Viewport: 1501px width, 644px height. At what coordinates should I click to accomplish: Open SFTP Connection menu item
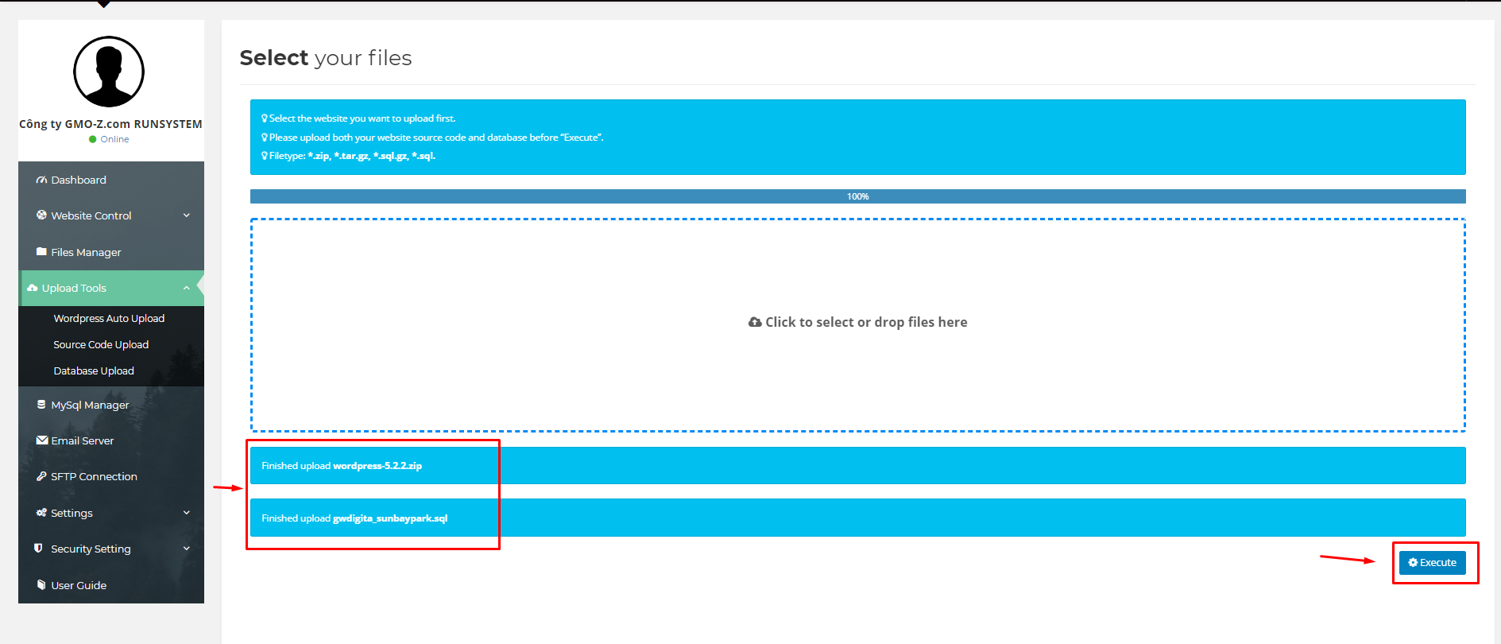(111, 476)
